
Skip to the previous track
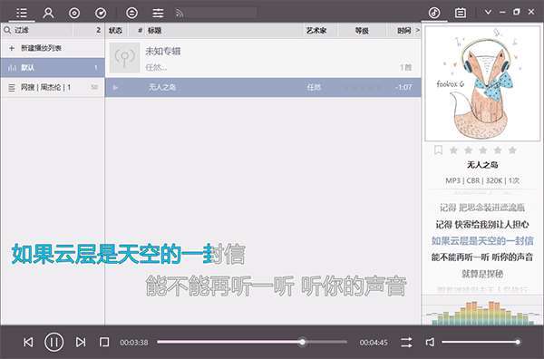click(28, 343)
